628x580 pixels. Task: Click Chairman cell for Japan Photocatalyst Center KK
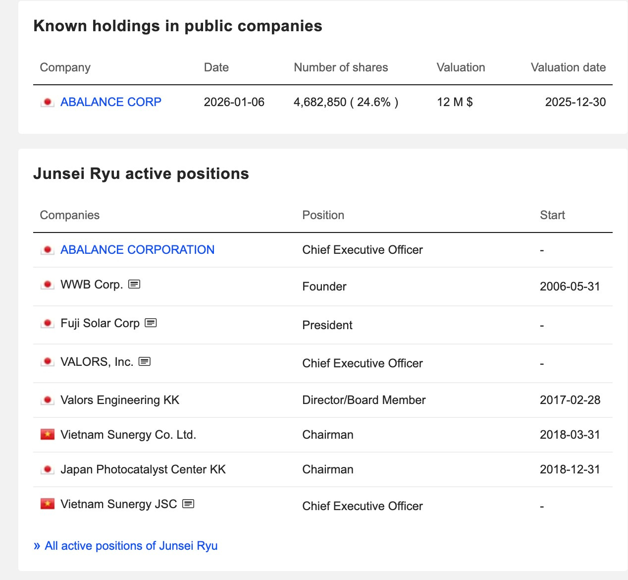click(328, 469)
